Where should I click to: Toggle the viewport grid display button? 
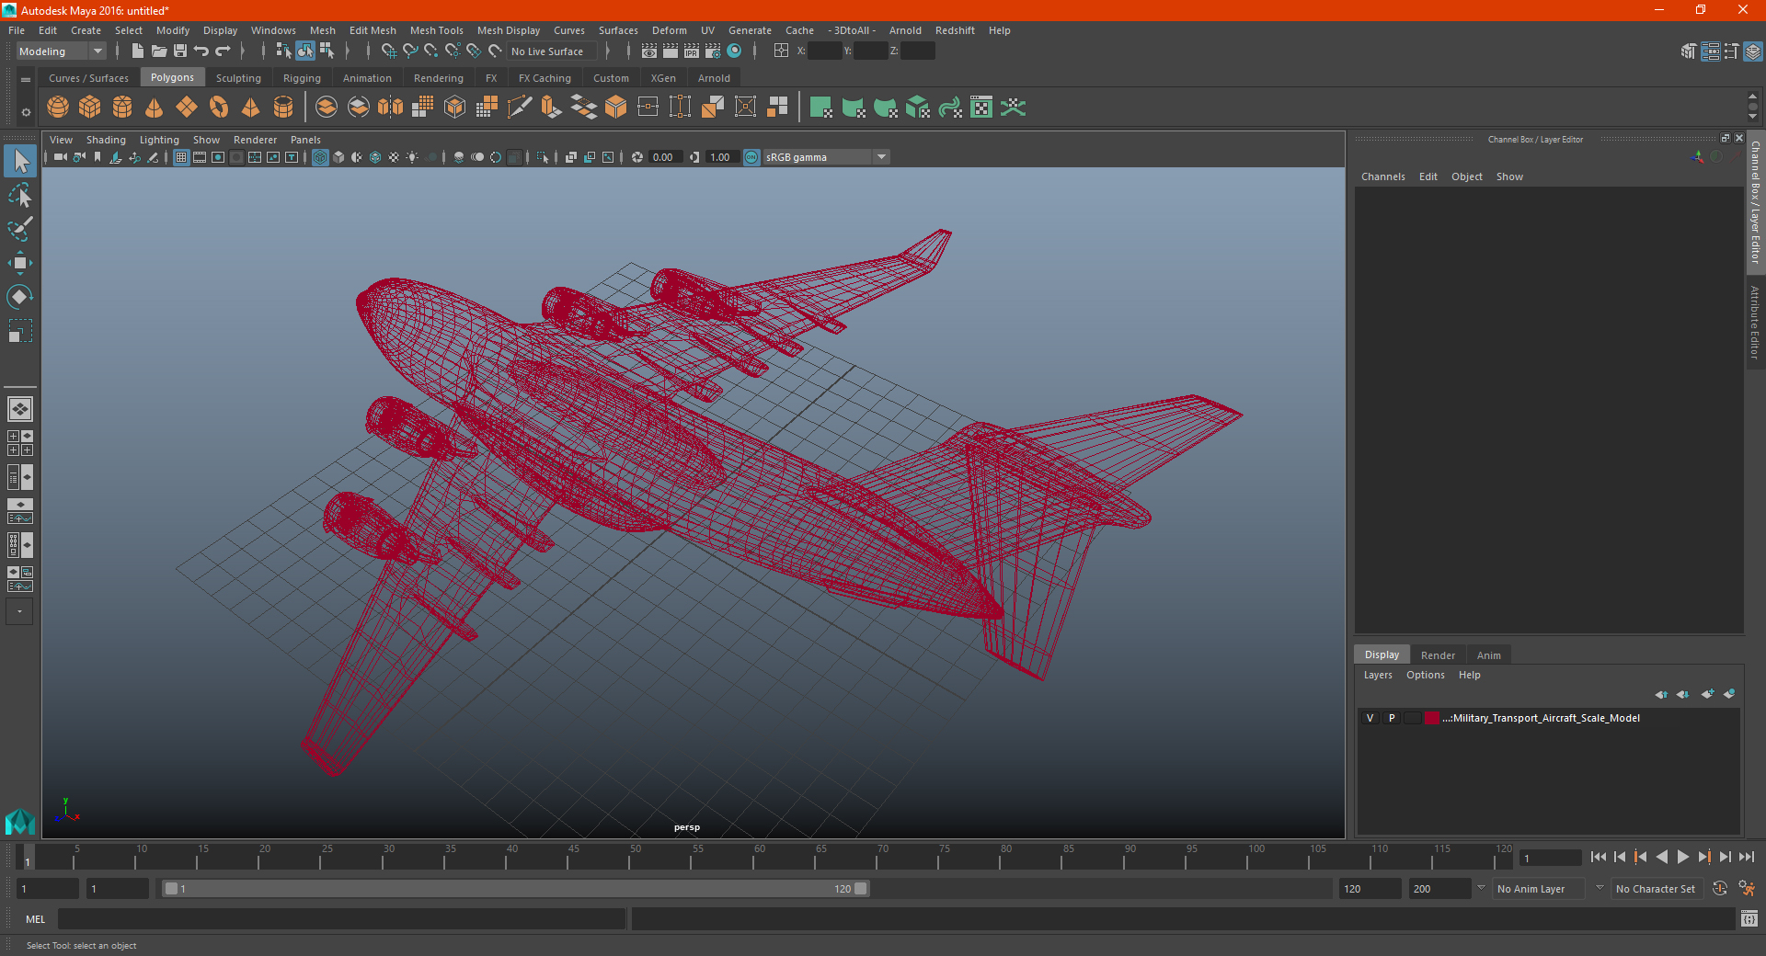coord(181,157)
